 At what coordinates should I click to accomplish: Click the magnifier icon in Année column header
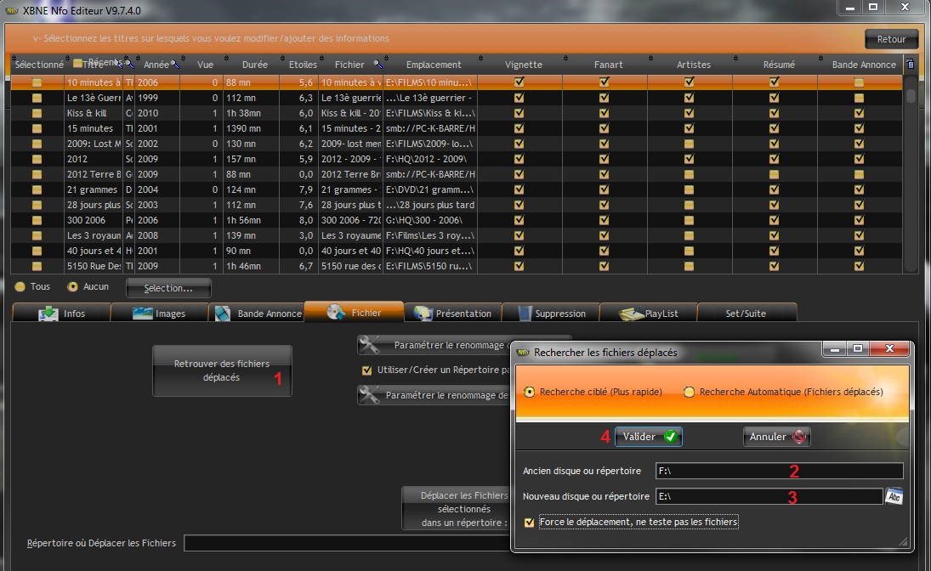[175, 65]
